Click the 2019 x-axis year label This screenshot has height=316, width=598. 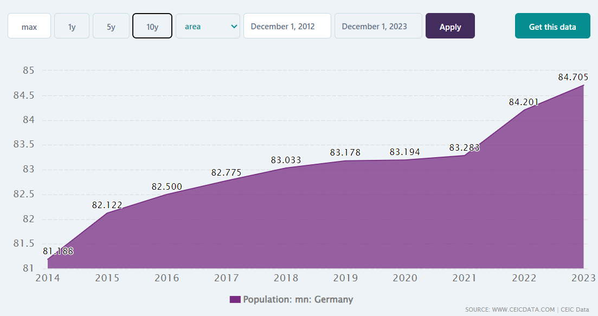pos(345,279)
